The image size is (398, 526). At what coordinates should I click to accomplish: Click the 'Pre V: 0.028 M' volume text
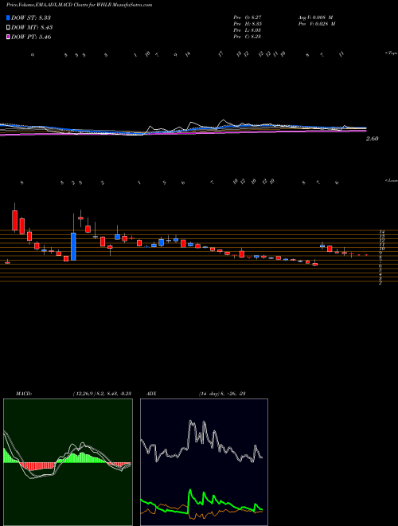click(x=317, y=24)
